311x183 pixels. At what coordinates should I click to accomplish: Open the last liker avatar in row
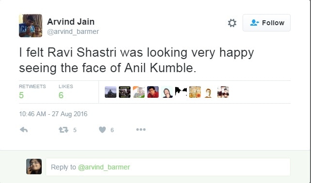[x=223, y=92]
